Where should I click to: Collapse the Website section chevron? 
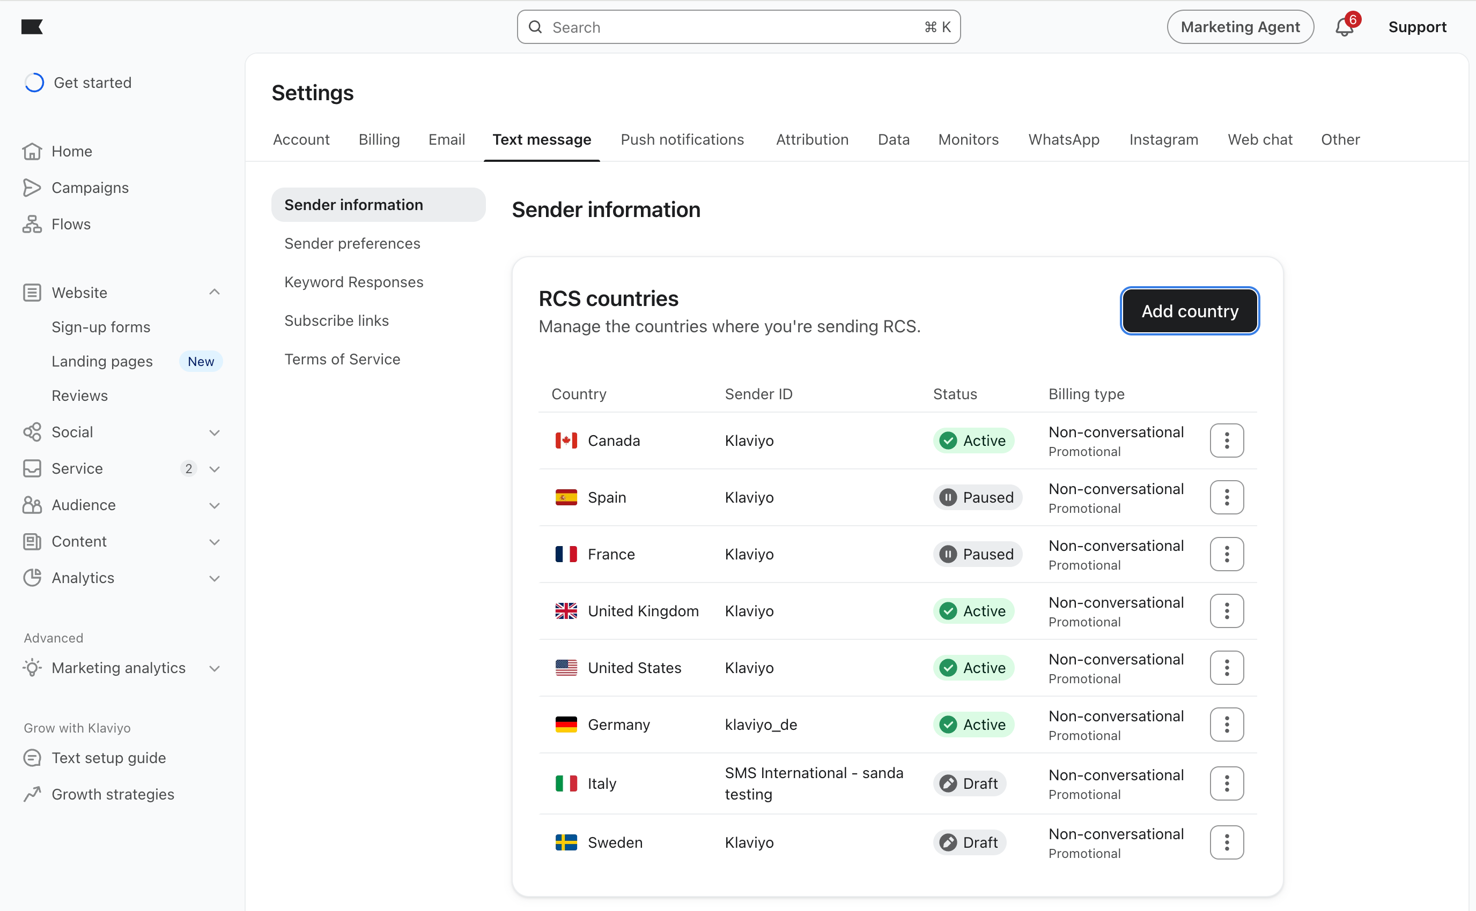(x=214, y=292)
